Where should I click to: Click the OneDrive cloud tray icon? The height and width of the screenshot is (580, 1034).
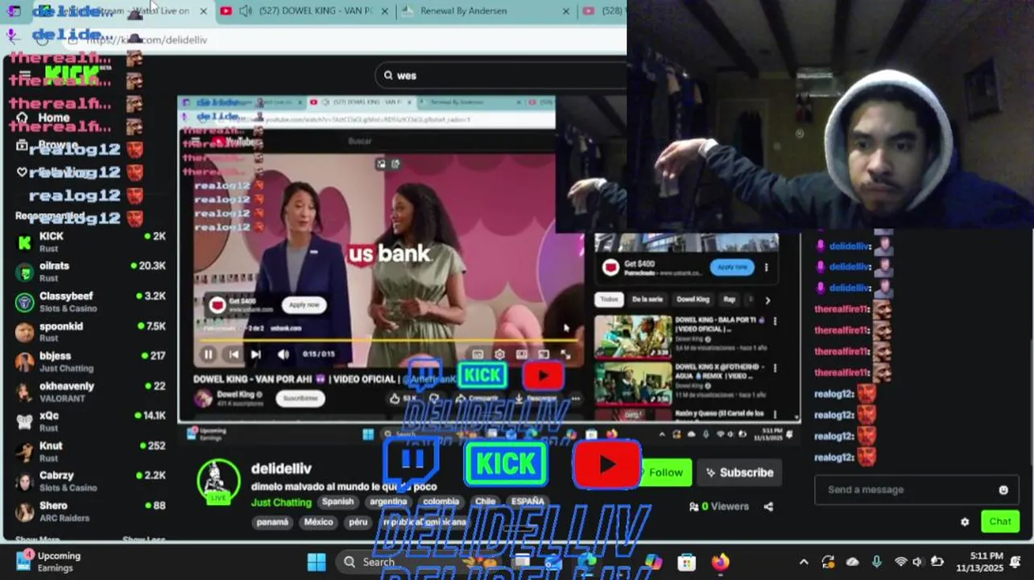pyautogui.click(x=853, y=562)
